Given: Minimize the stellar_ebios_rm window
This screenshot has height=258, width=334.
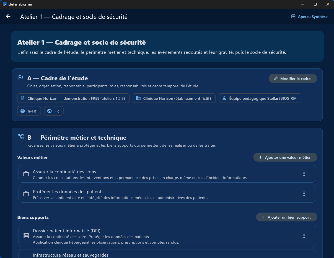Looking at the screenshot, I should click(x=302, y=4).
